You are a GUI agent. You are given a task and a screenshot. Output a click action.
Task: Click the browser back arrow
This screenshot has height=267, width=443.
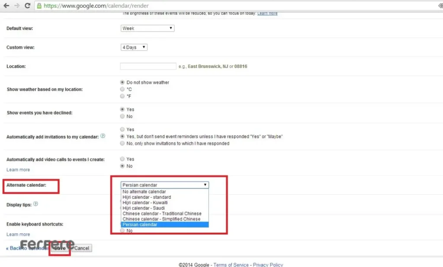(6, 6)
